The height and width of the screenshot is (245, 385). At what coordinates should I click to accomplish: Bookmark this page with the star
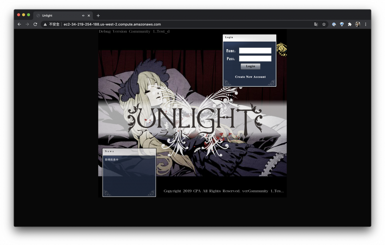(x=324, y=24)
